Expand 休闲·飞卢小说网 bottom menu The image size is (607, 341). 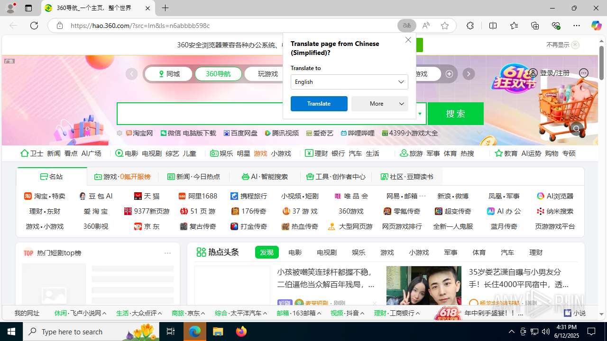(x=80, y=313)
